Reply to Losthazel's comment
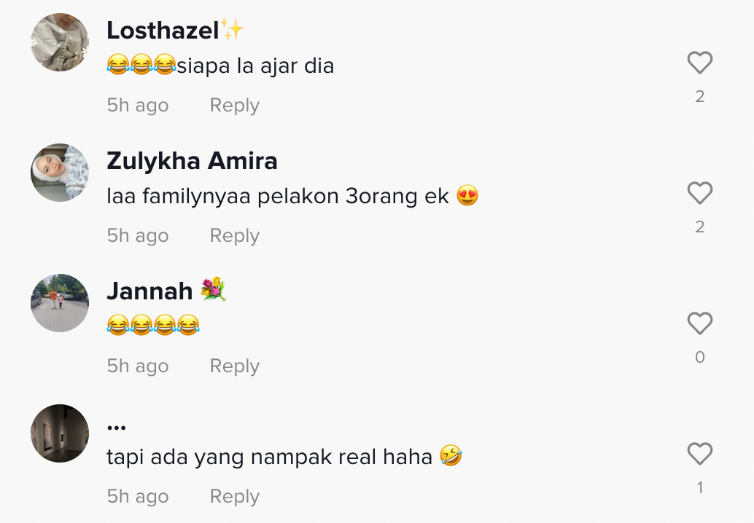Viewport: 754px width, 523px height. coord(235,105)
